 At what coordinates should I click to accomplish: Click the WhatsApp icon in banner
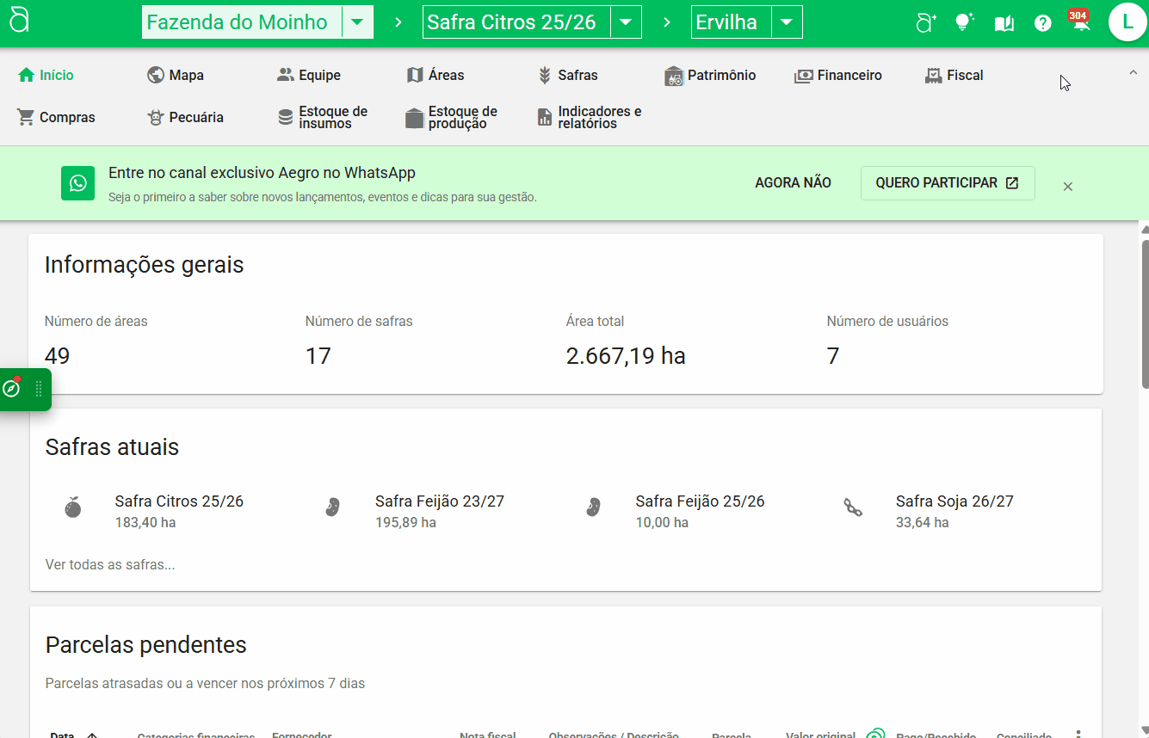[x=78, y=183]
